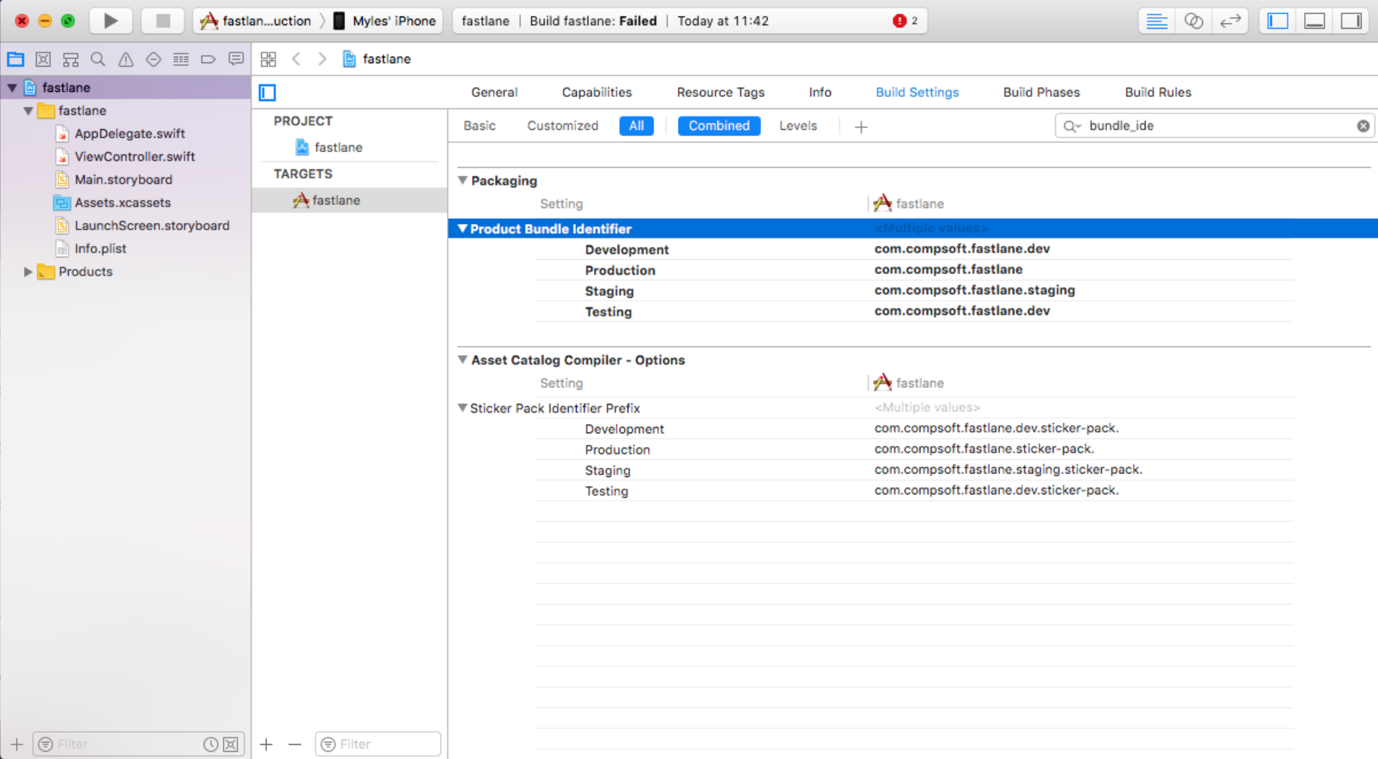Switch to the Assistant editor icon
Viewport: 1378px width, 759px height.
click(x=1194, y=21)
